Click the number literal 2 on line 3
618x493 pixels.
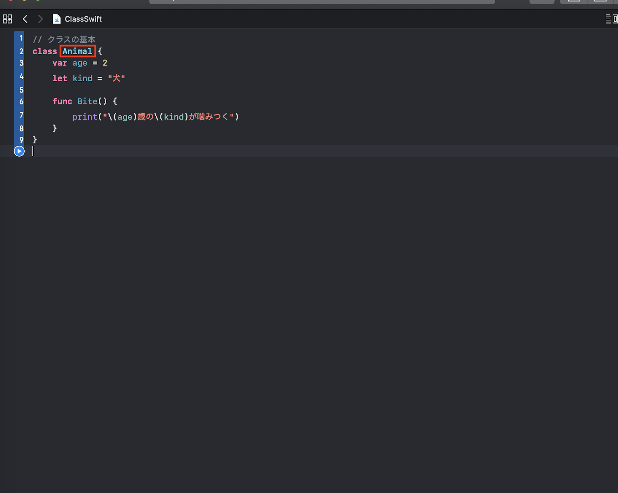click(105, 63)
